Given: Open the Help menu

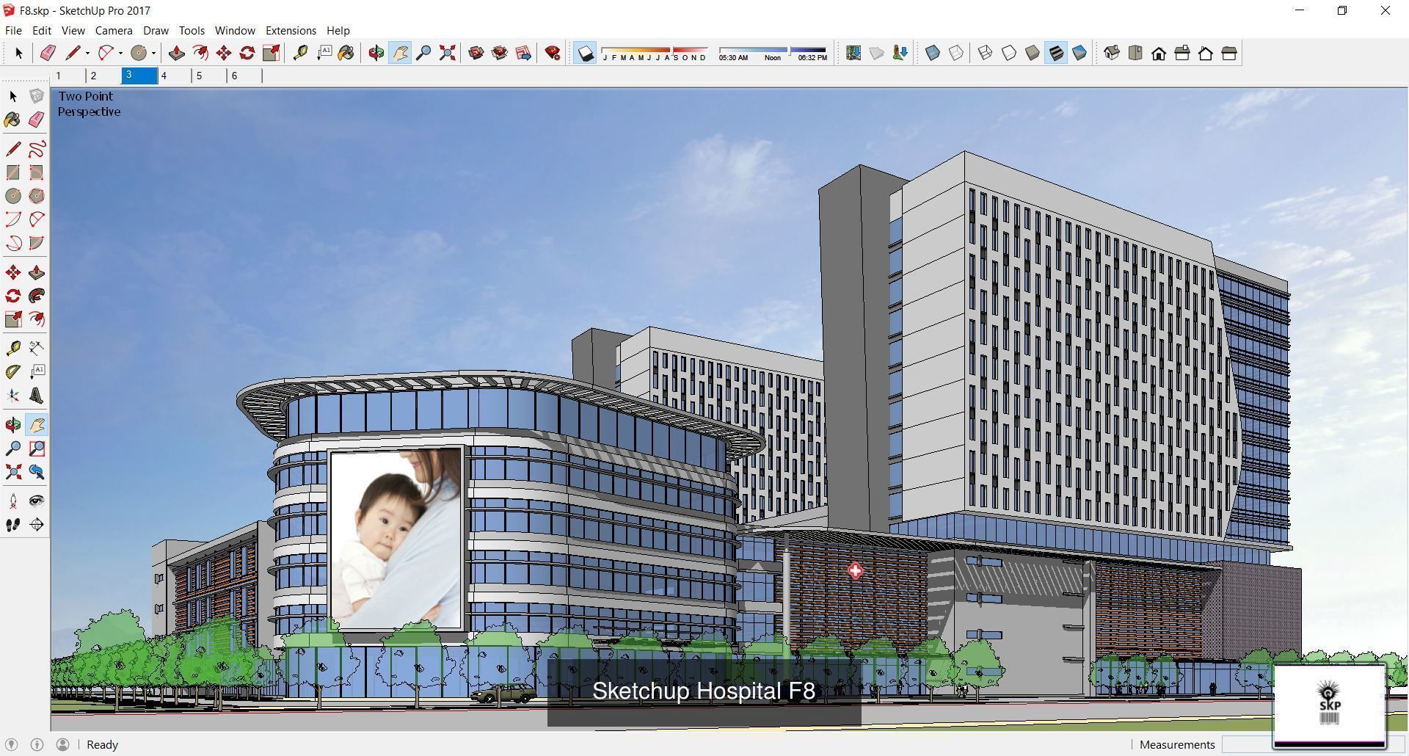Looking at the screenshot, I should (338, 30).
